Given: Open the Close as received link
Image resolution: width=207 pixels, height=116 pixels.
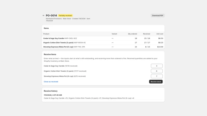Looking at the screenshot, I should 51,82.
